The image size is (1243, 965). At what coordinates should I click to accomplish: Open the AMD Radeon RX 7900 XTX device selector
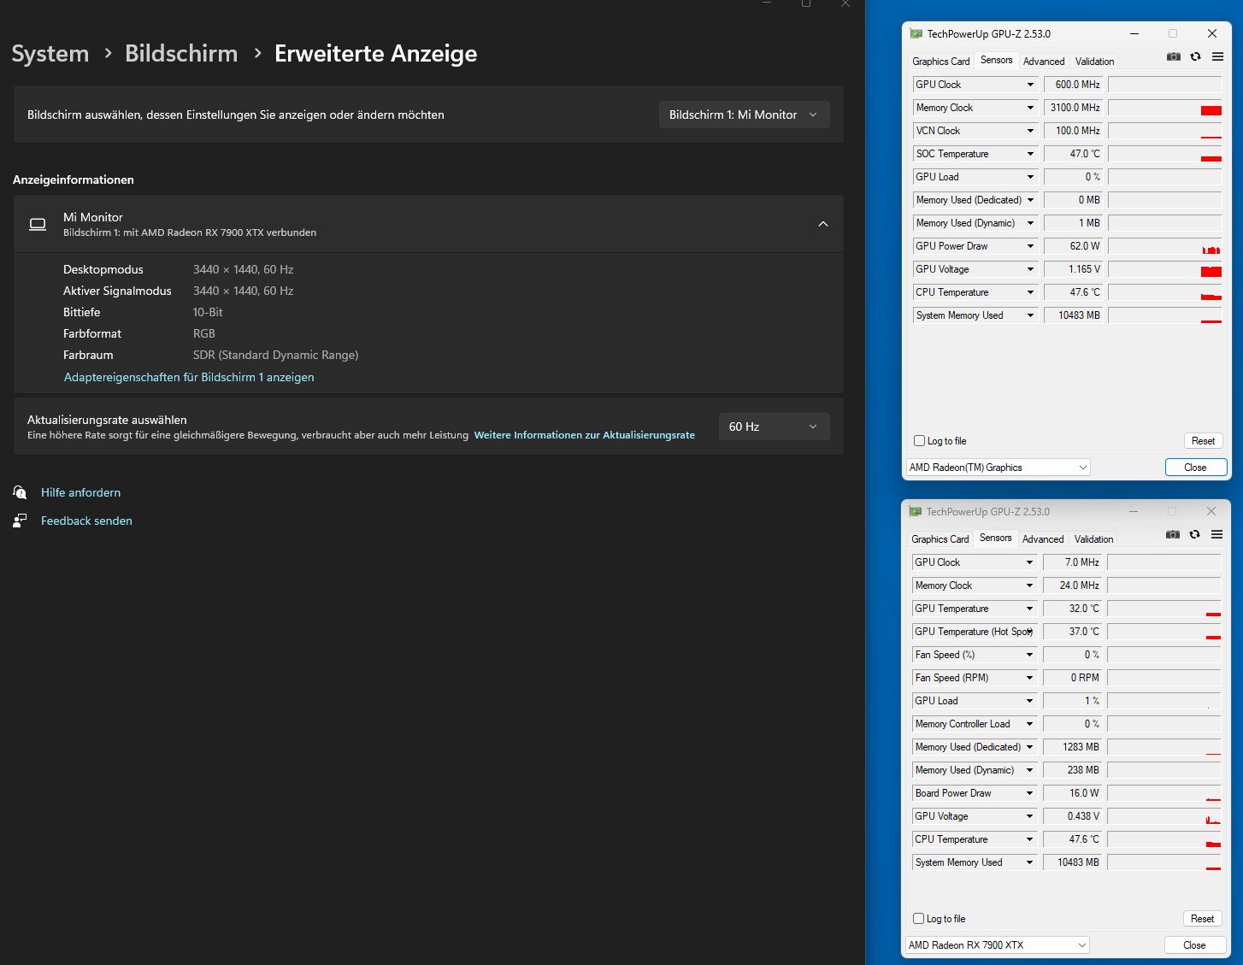click(x=998, y=945)
